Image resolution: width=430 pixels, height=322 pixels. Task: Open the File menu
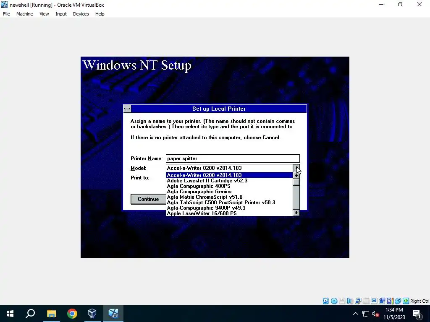coord(6,14)
